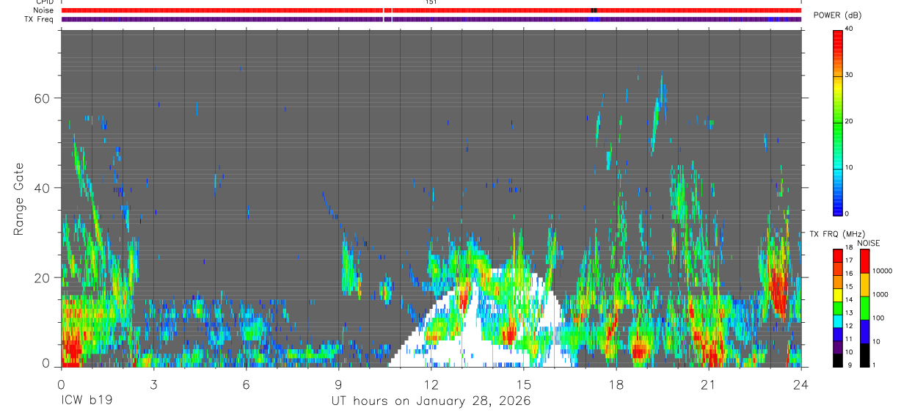The image size is (901, 416).
Task: Select hour 9 on the time axis
Action: coord(338,384)
